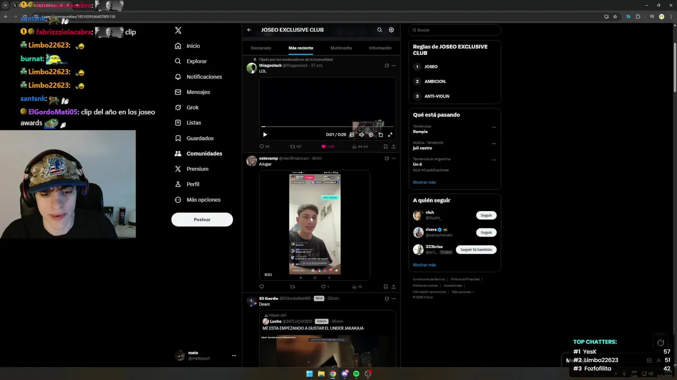Select Más reciente tab

coord(301,48)
